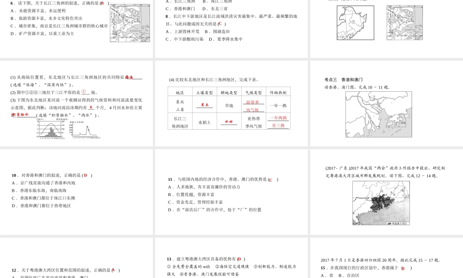Select option A 京广线直接沟通了香港和内地
This screenshot has height=278, width=463.
coord(44,183)
